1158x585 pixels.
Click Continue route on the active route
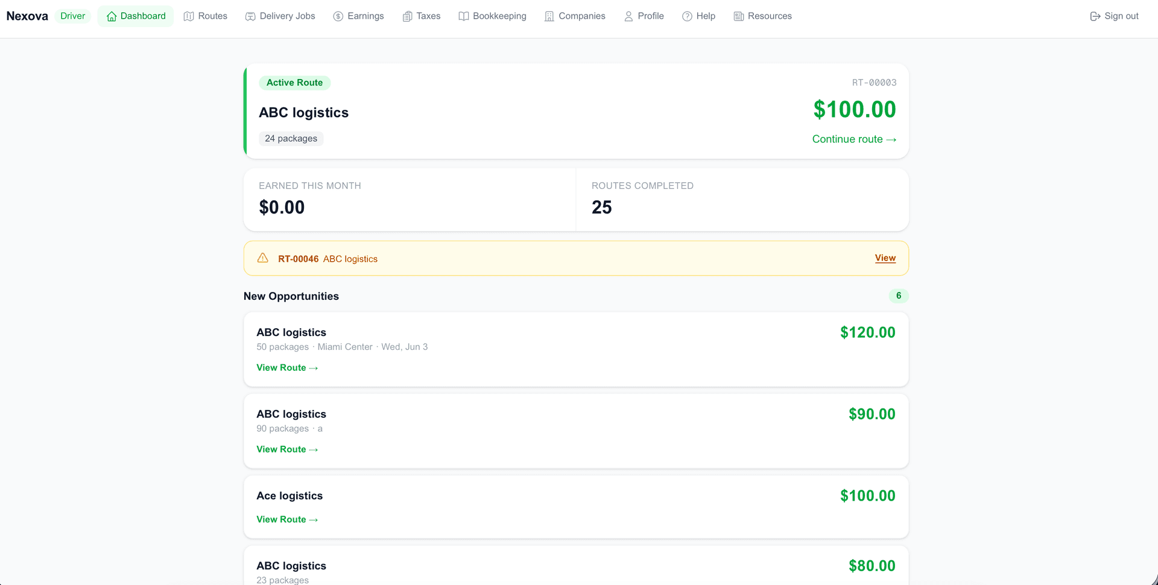854,139
